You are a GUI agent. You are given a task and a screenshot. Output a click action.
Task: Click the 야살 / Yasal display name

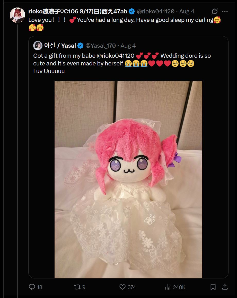[x=60, y=46]
